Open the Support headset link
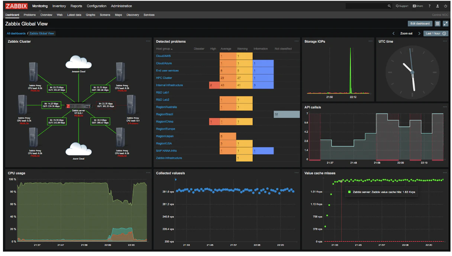The height and width of the screenshot is (256, 452). 402,6
